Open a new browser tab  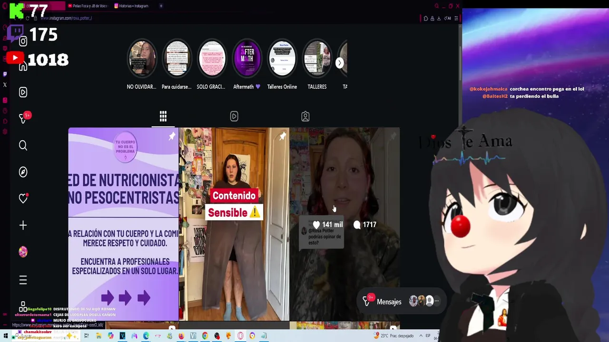(161, 6)
